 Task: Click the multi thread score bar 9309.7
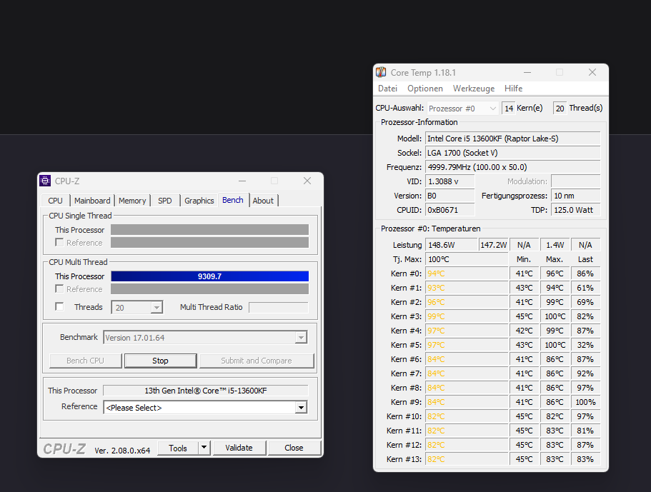pyautogui.click(x=209, y=276)
